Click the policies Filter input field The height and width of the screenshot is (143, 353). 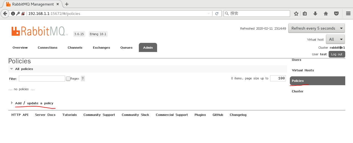(42, 79)
